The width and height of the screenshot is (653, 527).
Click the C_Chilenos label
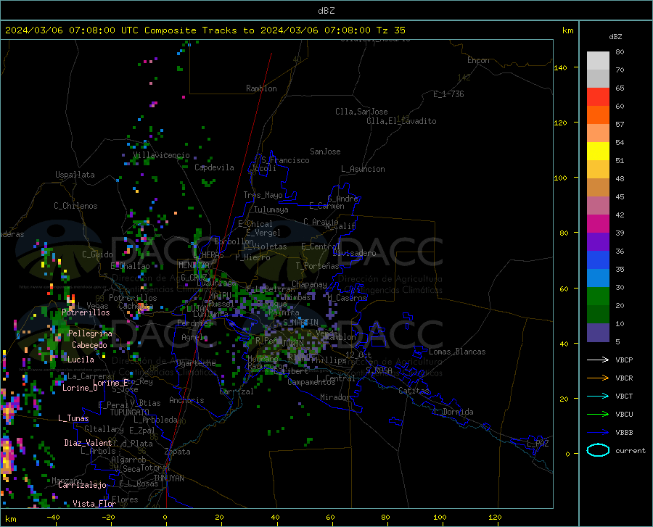click(x=75, y=206)
